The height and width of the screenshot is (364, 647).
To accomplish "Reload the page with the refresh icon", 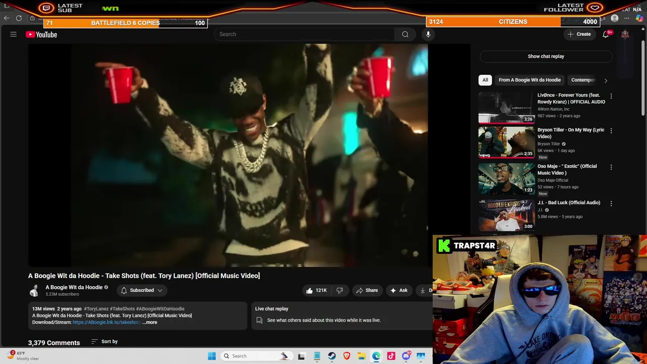I will [x=19, y=18].
